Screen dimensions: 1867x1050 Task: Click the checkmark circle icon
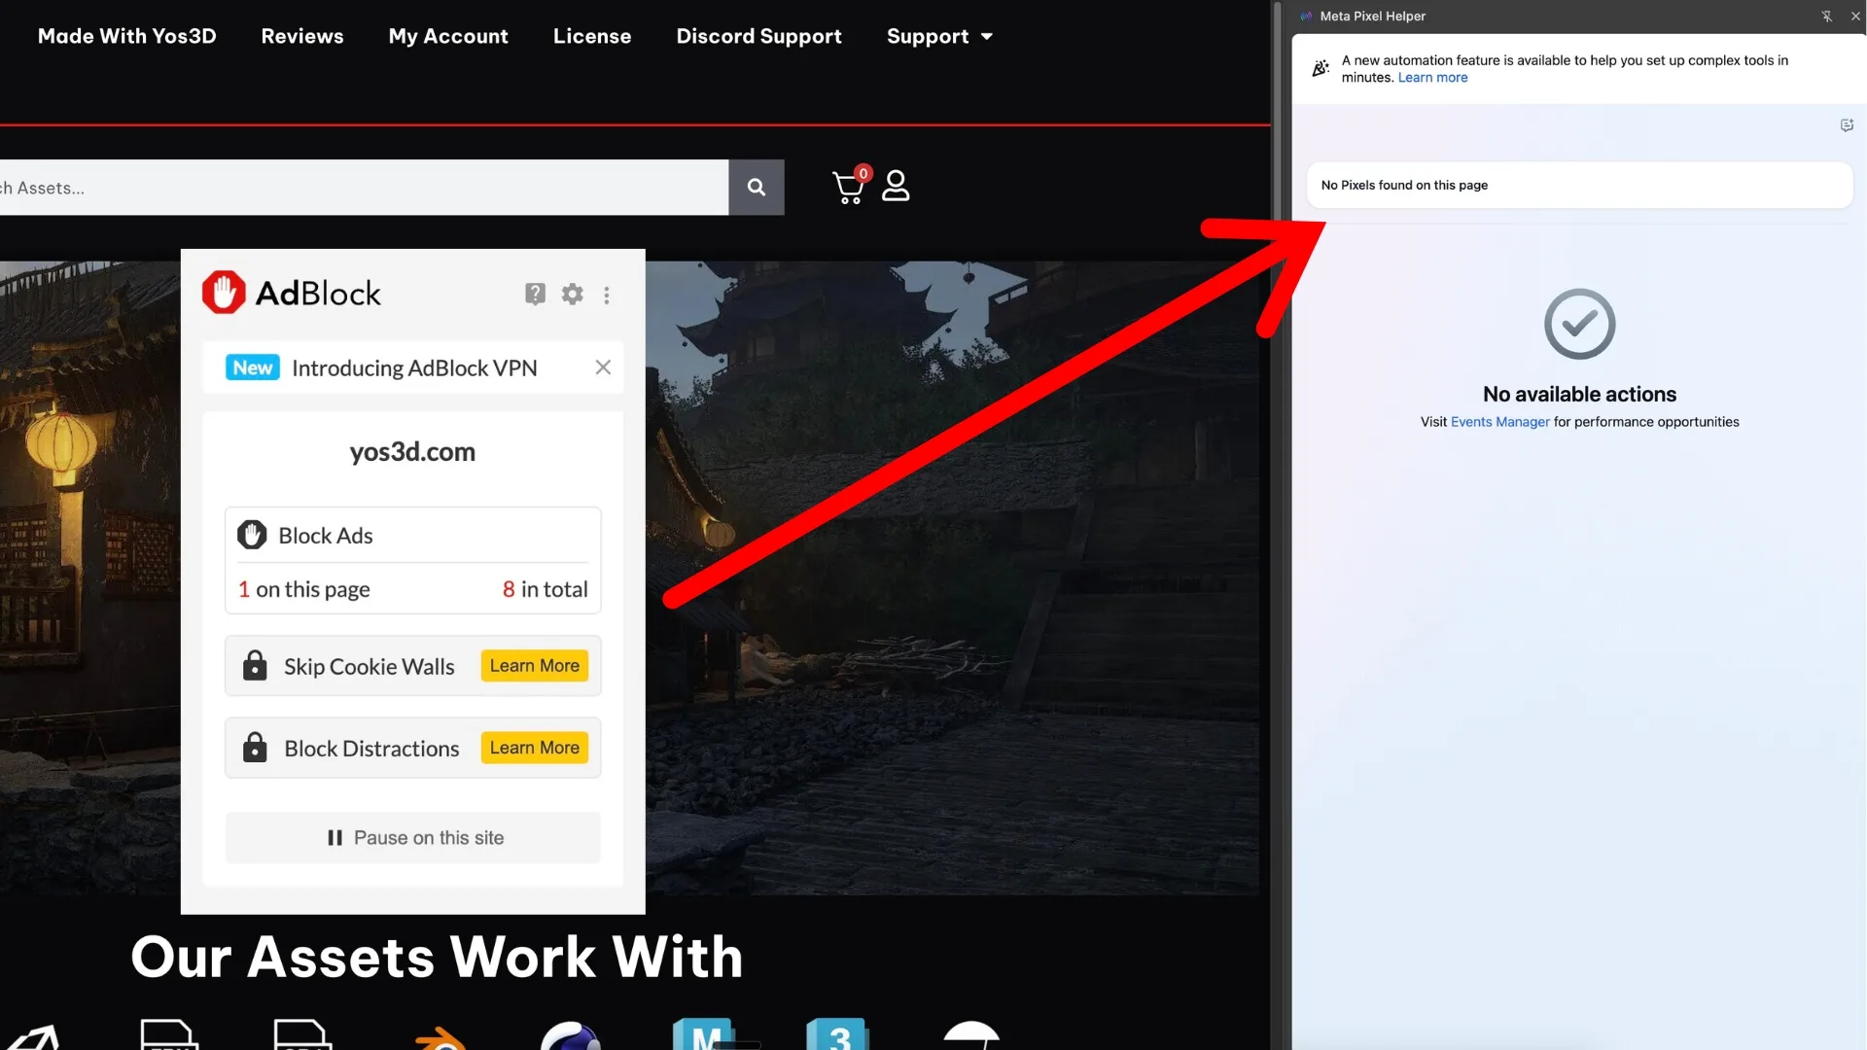coord(1579,324)
